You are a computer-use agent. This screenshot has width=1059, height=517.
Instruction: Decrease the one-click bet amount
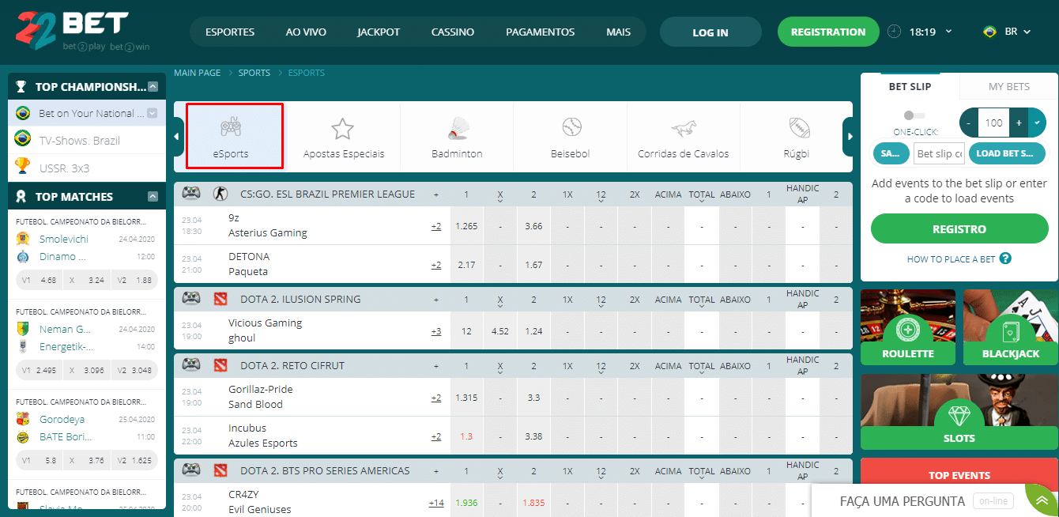pyautogui.click(x=969, y=123)
